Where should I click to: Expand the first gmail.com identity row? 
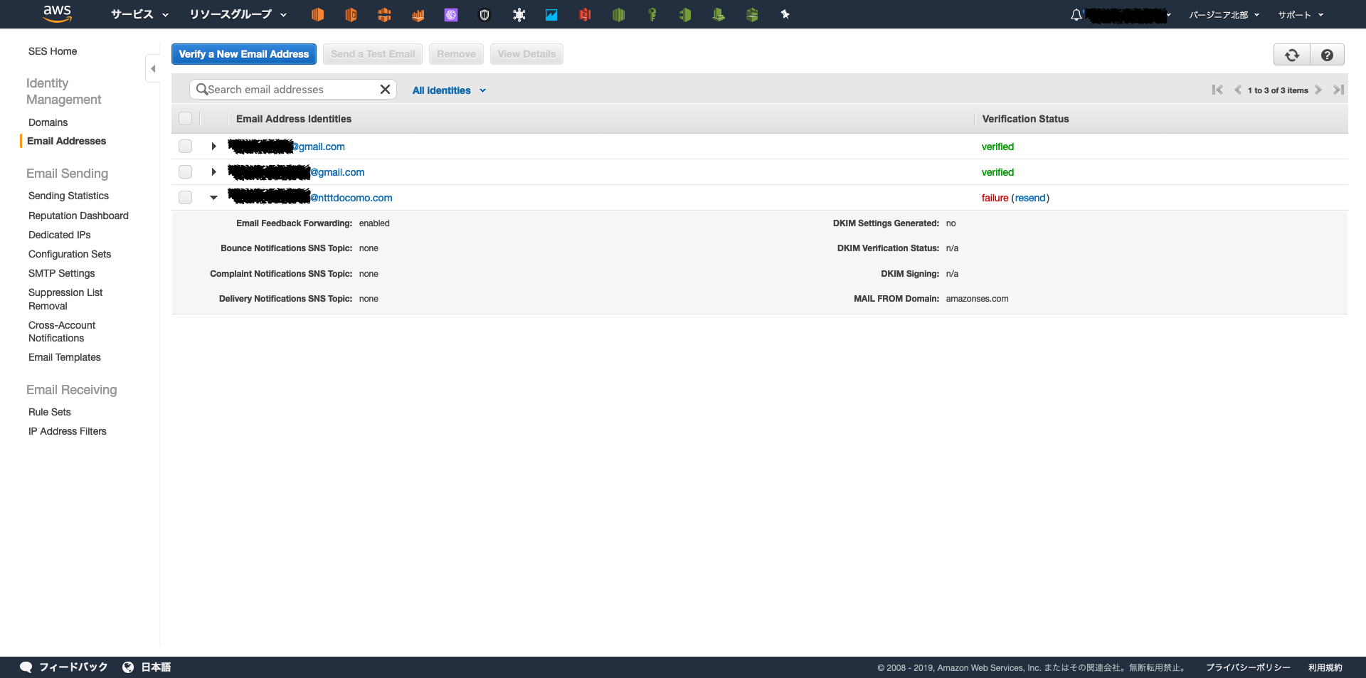point(213,146)
